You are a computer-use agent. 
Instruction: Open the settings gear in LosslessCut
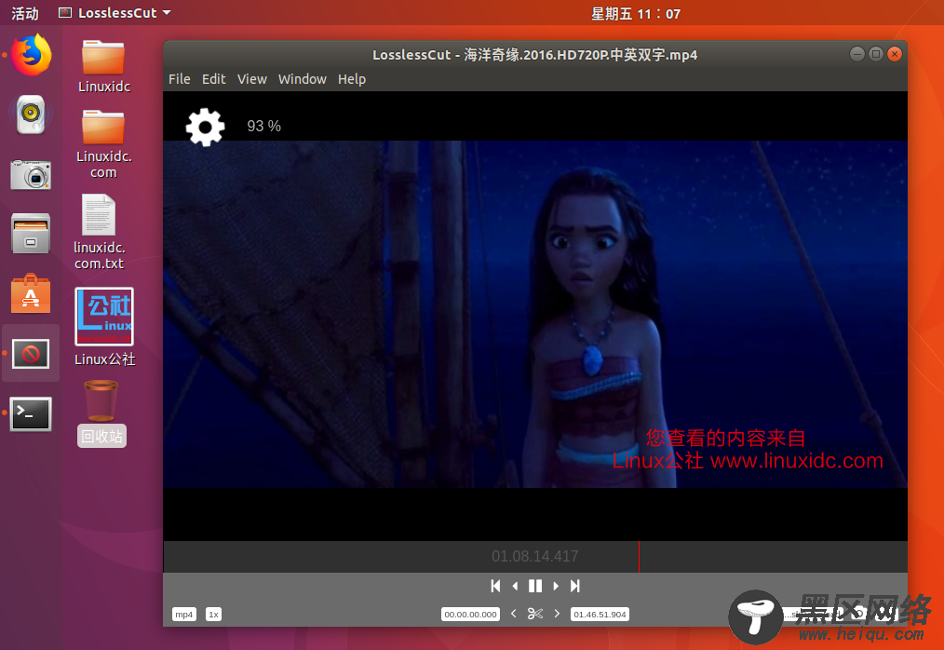point(206,127)
